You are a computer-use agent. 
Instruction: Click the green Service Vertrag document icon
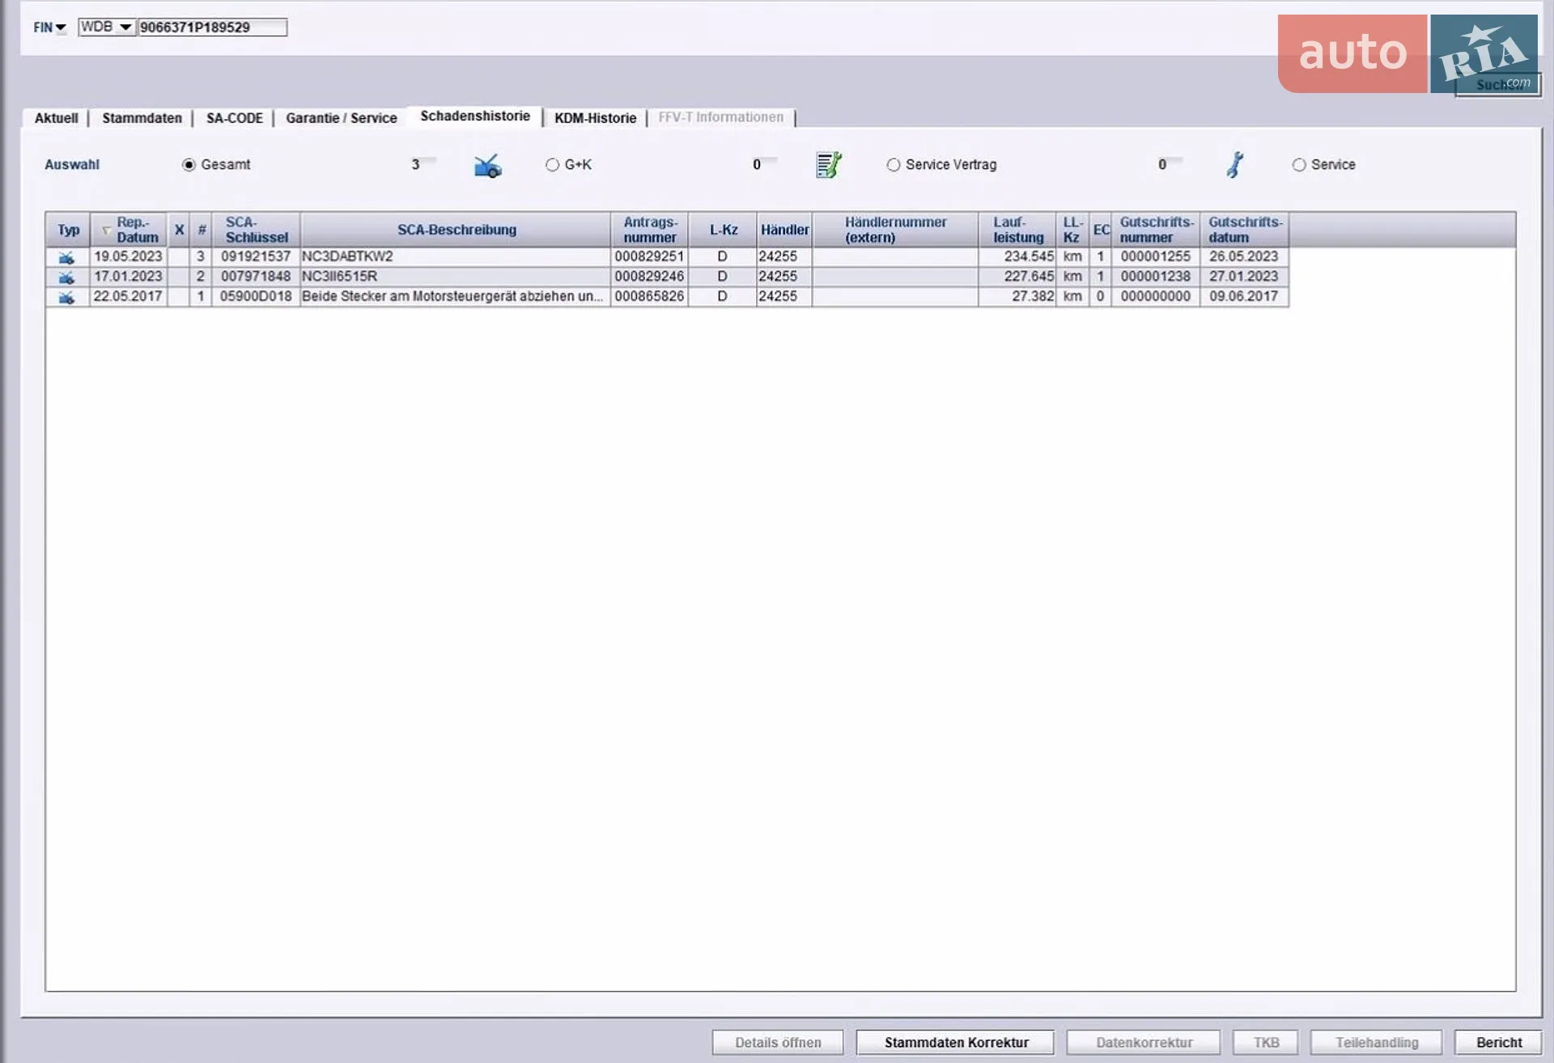(828, 165)
